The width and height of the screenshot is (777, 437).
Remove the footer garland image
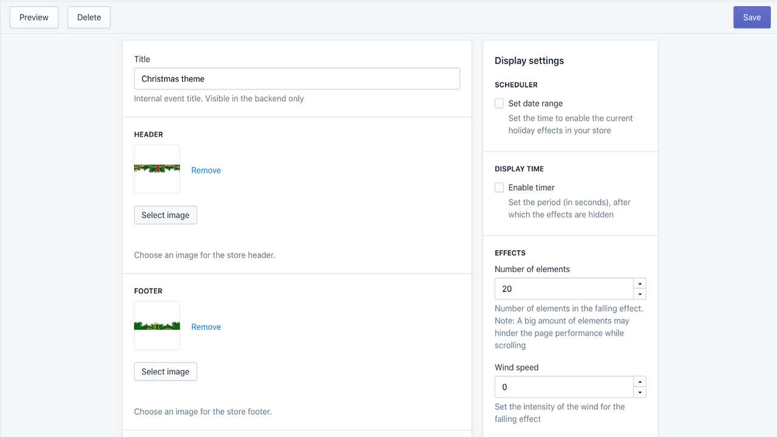pyautogui.click(x=206, y=327)
